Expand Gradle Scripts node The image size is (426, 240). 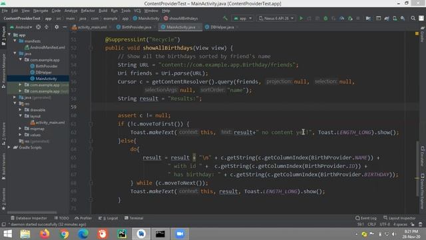(x=9, y=147)
